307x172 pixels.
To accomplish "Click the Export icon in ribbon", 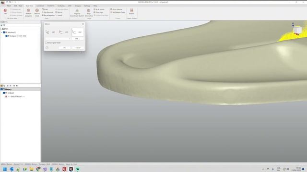I will point(131,11).
